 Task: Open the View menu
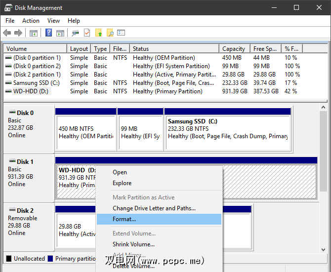click(x=53, y=21)
